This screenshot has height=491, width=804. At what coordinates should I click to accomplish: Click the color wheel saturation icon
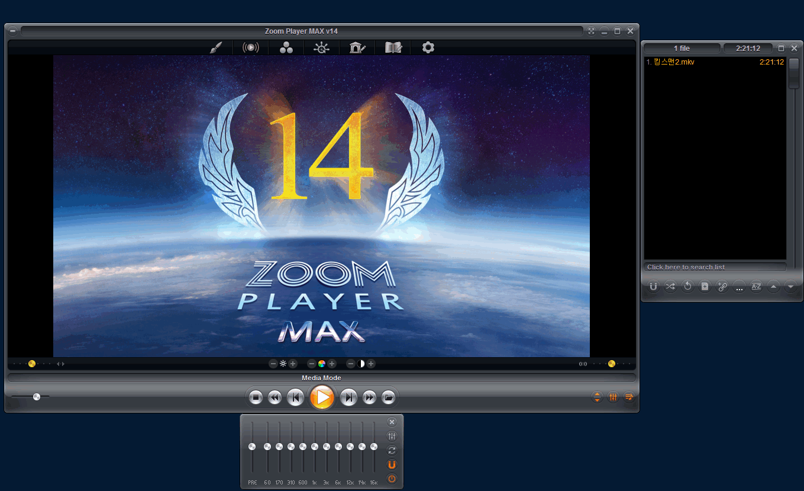pos(322,364)
